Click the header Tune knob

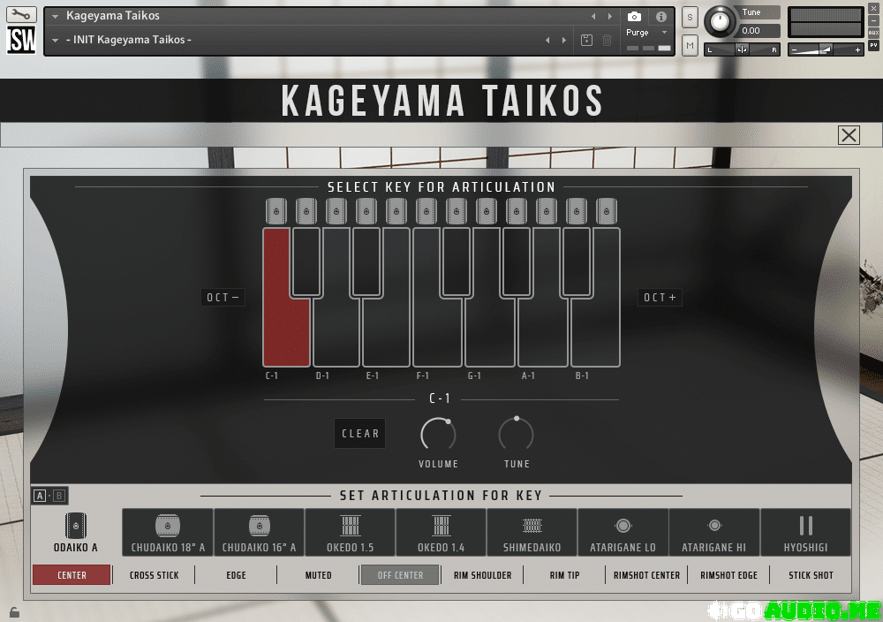720,21
